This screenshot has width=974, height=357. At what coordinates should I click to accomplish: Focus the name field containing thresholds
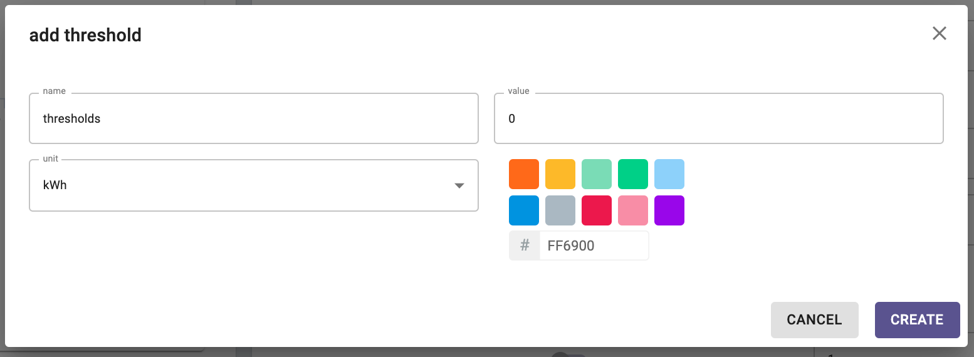tap(254, 118)
